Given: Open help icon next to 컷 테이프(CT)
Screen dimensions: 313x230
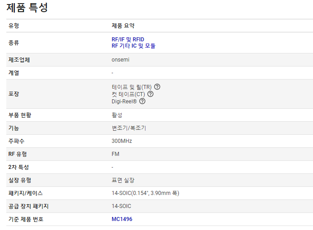Looking at the screenshot, I should click(x=150, y=94).
